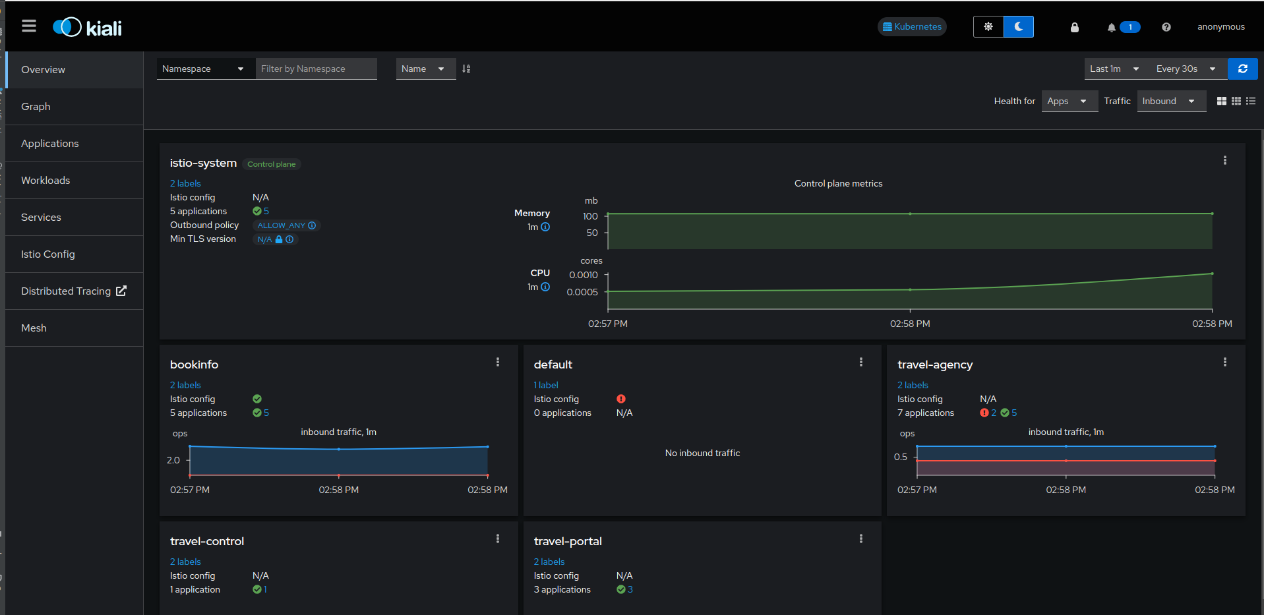Switch to list view layout
1264x615 pixels.
click(x=1251, y=101)
